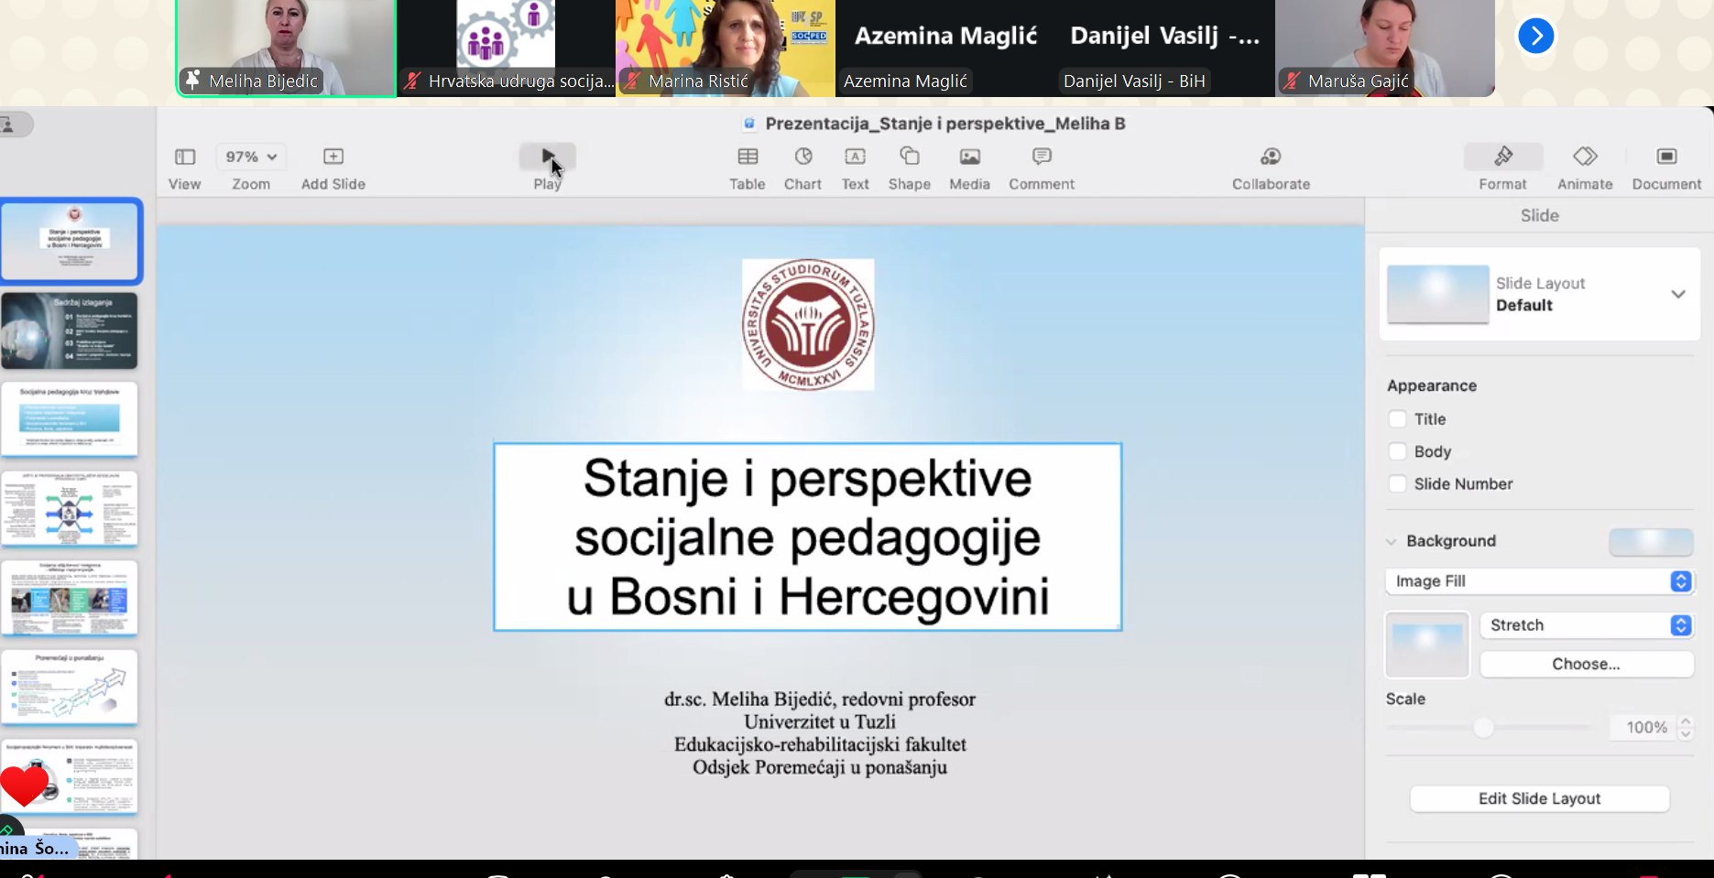
Task: Toggle the Slide Number checkbox
Action: [x=1398, y=484]
